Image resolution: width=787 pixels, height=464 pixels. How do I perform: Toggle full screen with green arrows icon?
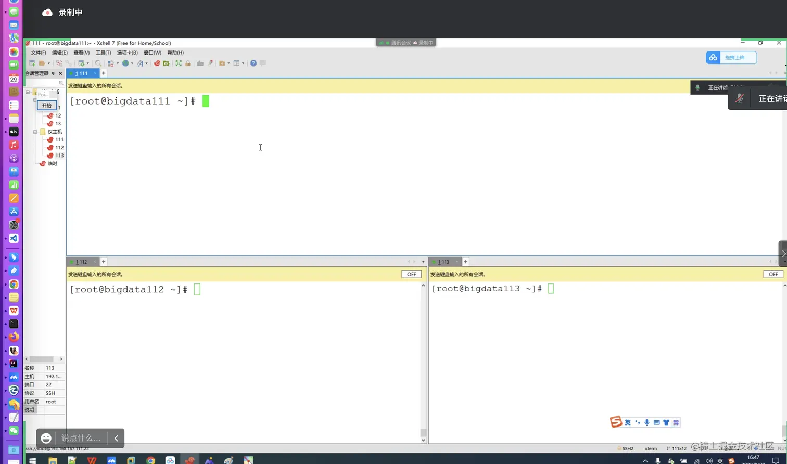[179, 63]
